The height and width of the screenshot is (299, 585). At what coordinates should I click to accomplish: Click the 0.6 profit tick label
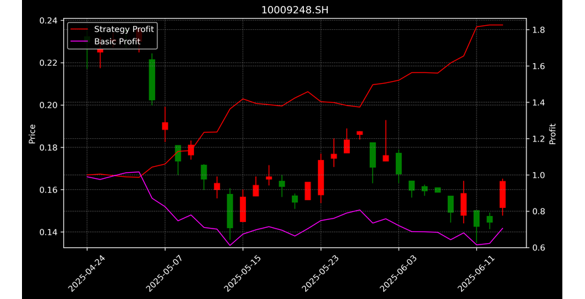538,248
